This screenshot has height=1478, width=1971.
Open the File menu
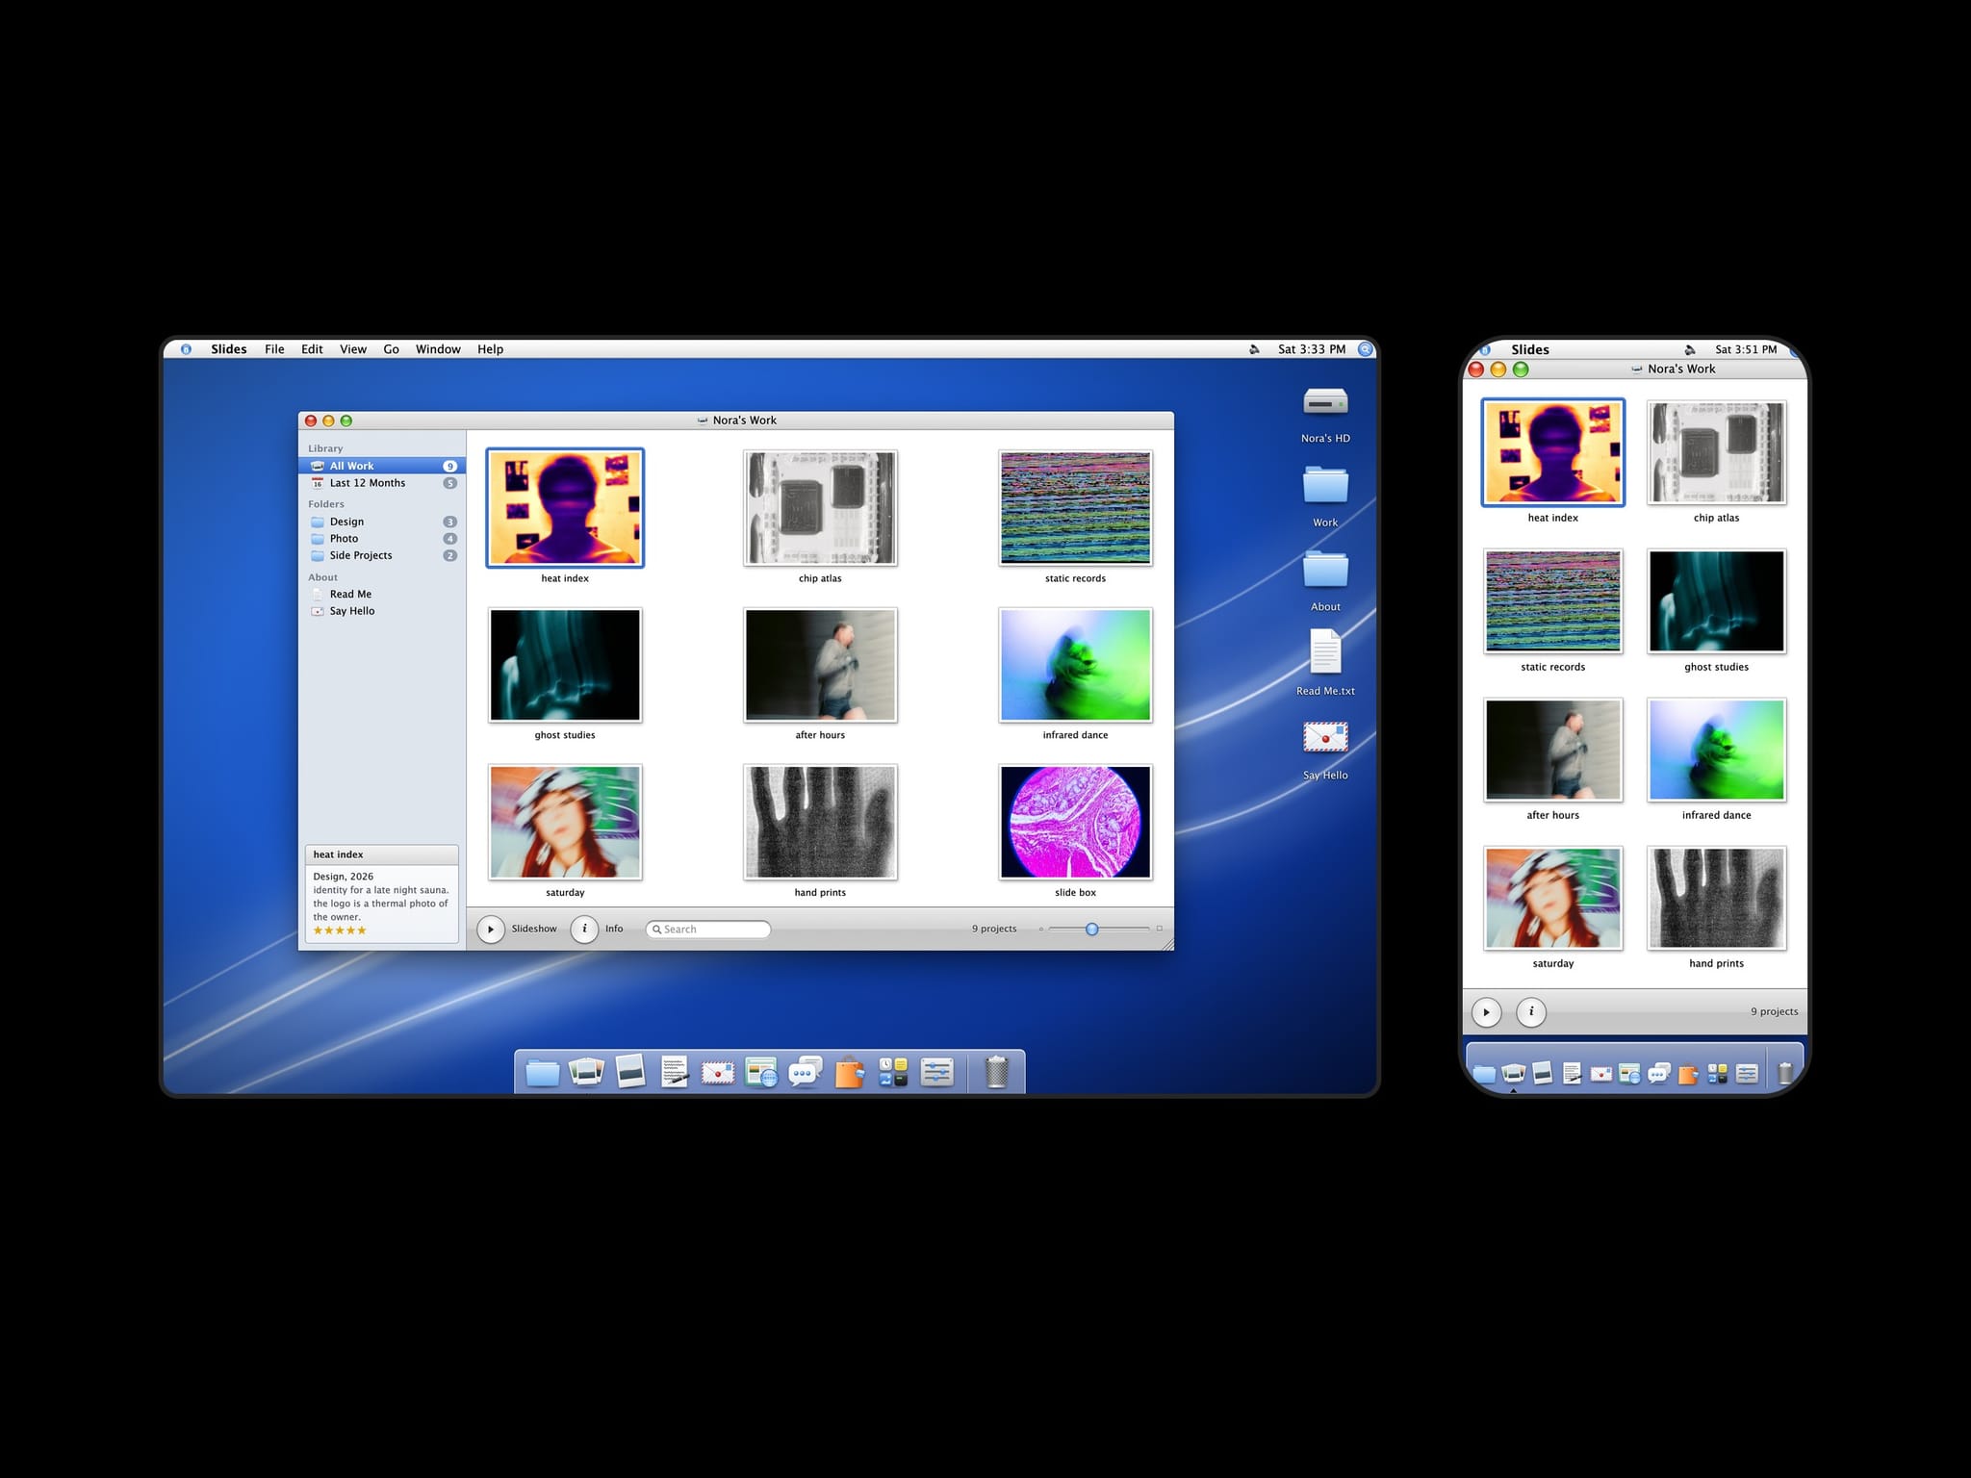(274, 349)
